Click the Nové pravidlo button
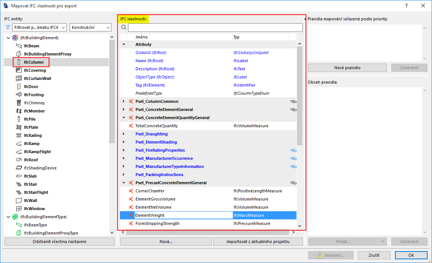This screenshot has width=432, height=263. point(347,68)
